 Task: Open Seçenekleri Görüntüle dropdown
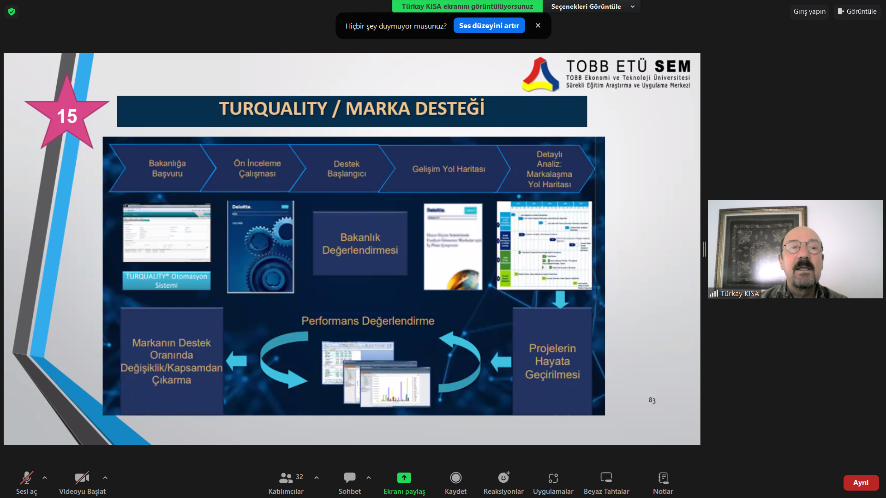[x=593, y=6]
